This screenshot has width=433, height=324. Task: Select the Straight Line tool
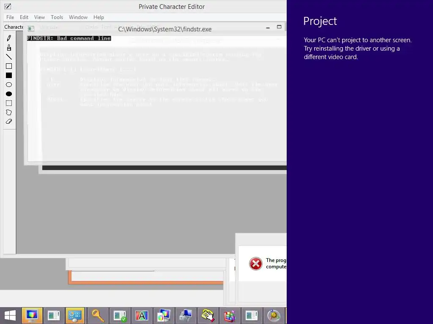[9, 57]
